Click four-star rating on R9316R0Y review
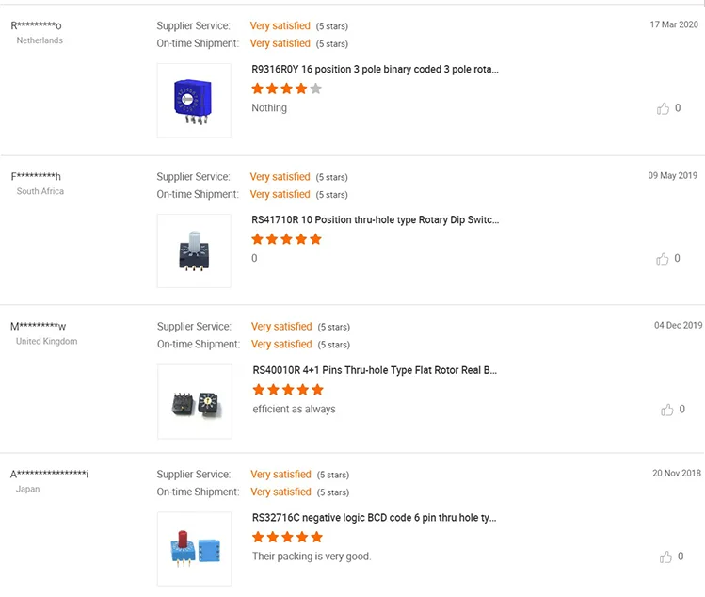Screen dimensions: 705x597 pos(286,89)
